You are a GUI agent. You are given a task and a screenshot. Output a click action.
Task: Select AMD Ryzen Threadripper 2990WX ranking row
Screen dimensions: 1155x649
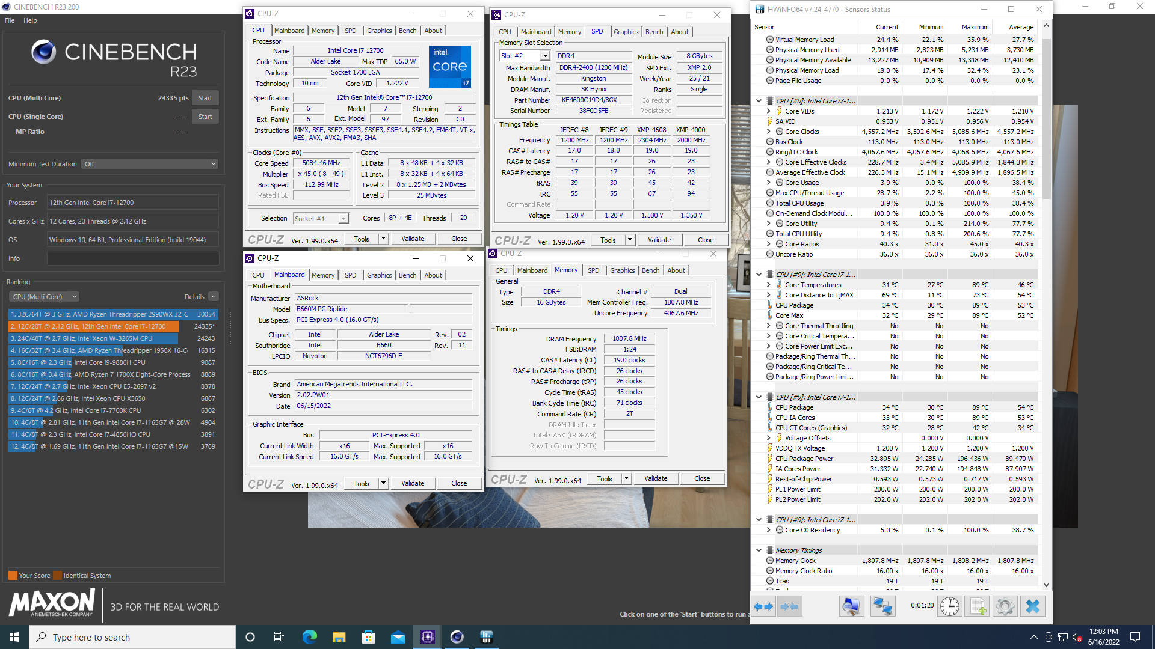(113, 314)
